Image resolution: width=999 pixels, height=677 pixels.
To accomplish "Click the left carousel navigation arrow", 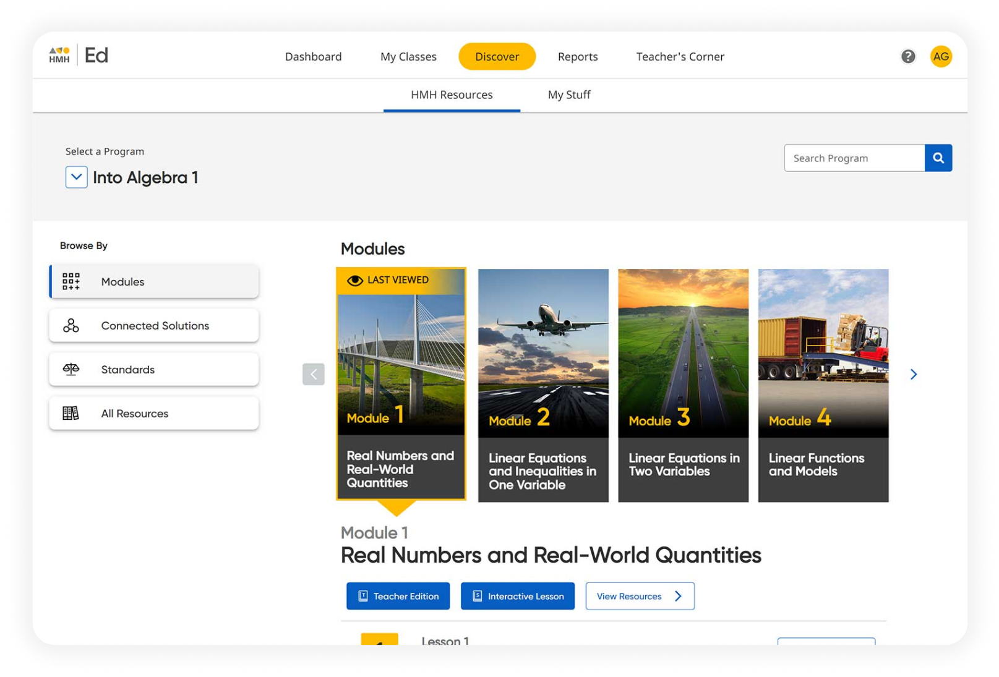I will 314,374.
